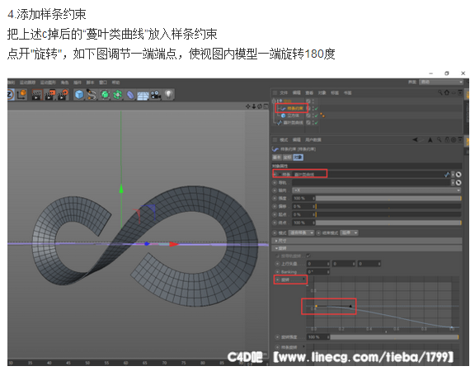Viewport: 475px width, 371px height.
Task: Toggle the animation dot beside the rail field
Action: (x=275, y=183)
